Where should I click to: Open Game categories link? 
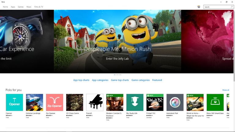click(x=140, y=80)
